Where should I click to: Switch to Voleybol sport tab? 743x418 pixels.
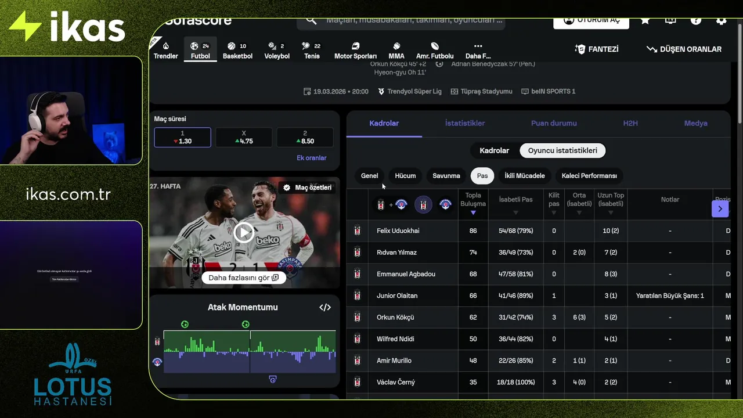(277, 51)
